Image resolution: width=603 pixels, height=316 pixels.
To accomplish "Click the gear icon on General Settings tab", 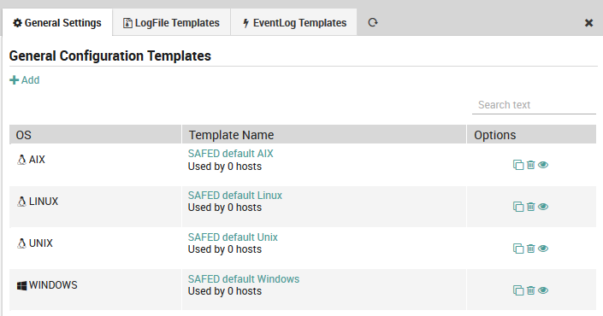I will point(17,23).
